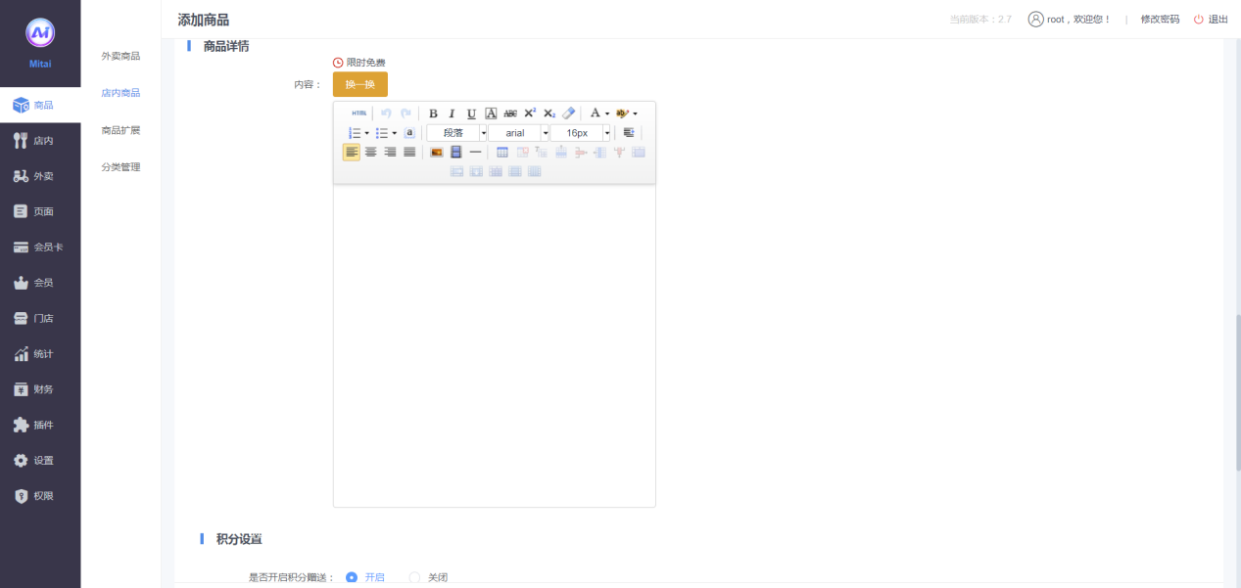Select the 关闭 points gifting radio
Viewport: 1241px width, 588px height.
[414, 577]
